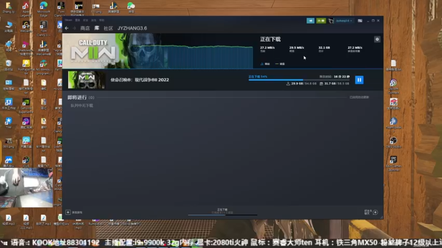Open the 帮助 help menu in Steam
This screenshot has width=442, height=248.
102,20
